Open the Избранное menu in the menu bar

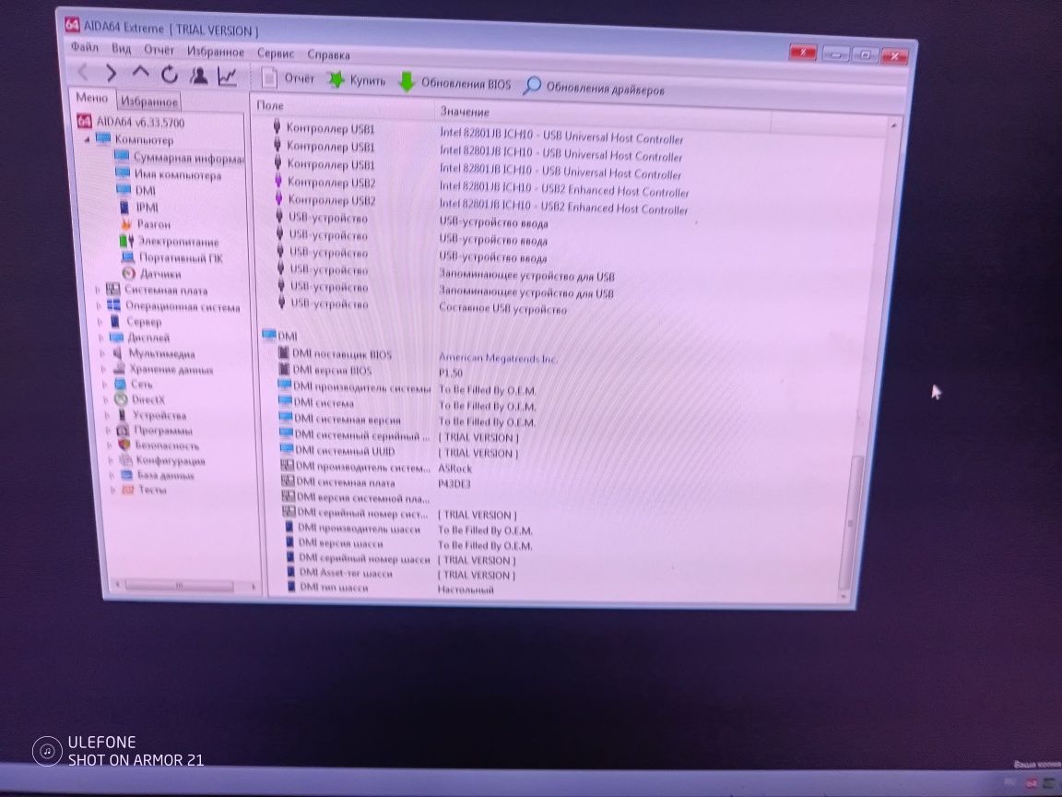click(x=216, y=51)
